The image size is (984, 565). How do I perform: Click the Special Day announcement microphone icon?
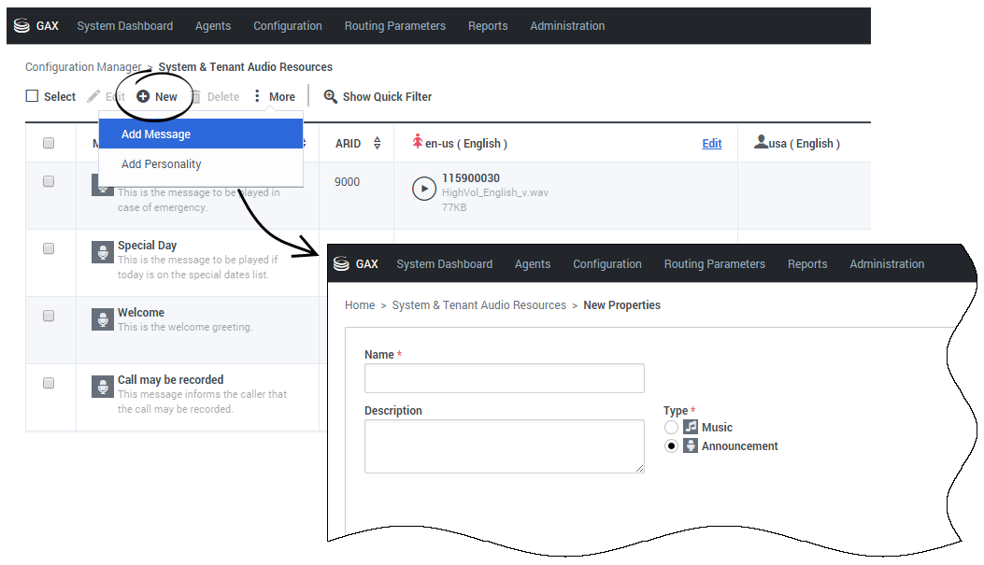103,252
